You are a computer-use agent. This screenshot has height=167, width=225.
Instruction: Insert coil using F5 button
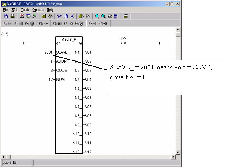[44, 23]
